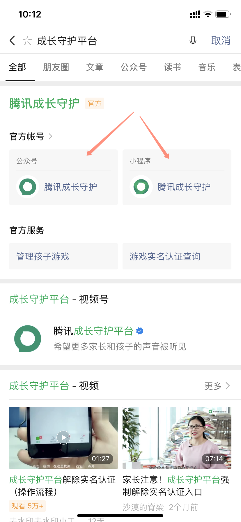The height and width of the screenshot is (522, 241).
Task: Tap the back arrow icon
Action: (x=12, y=40)
